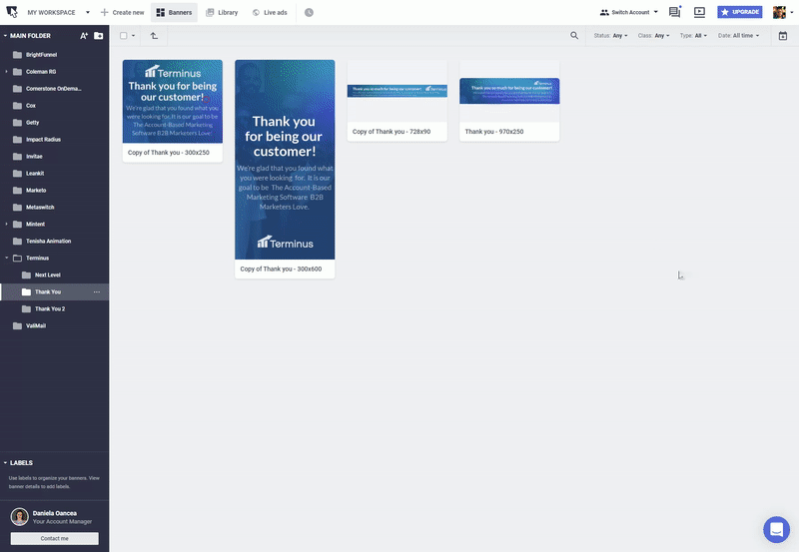
Task: Click the My Workspace label
Action: pyautogui.click(x=51, y=12)
